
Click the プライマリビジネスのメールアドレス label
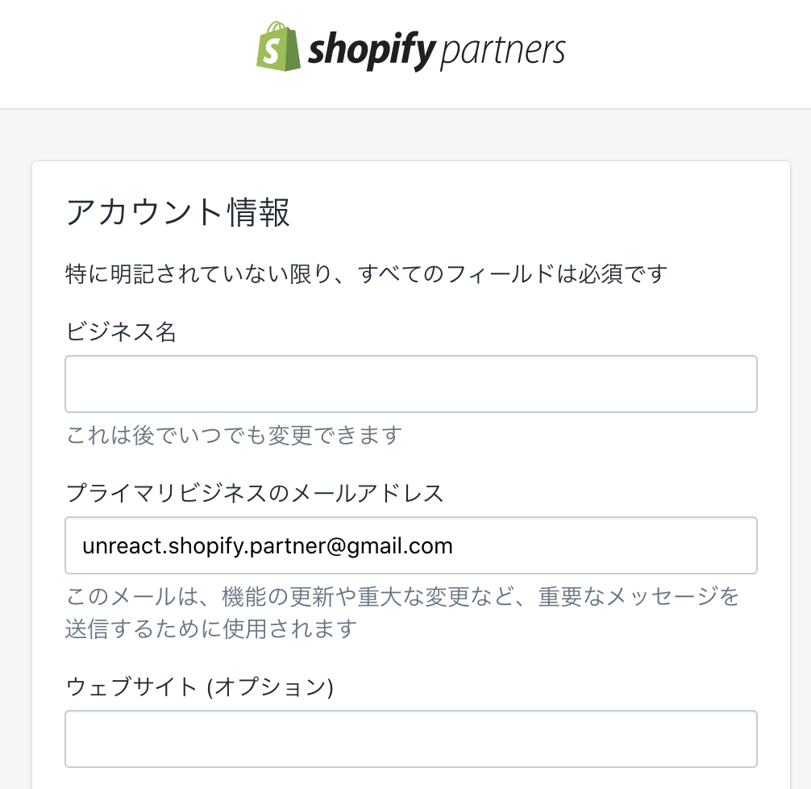click(255, 493)
